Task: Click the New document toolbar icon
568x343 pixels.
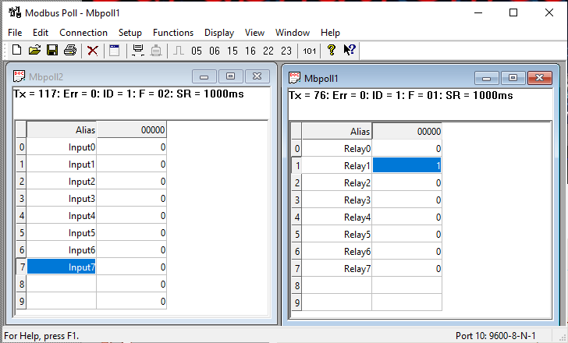Action: [x=16, y=50]
